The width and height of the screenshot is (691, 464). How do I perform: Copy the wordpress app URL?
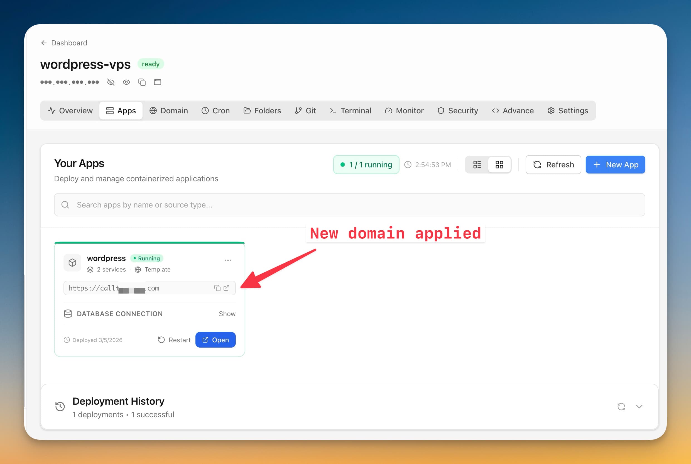click(217, 288)
